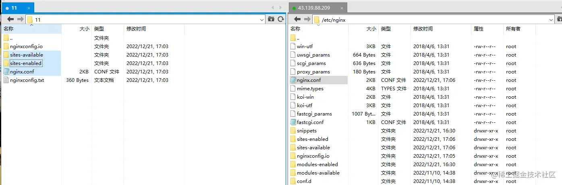Select scgi_params in the remote pane
The image size is (562, 185).
click(311, 63)
